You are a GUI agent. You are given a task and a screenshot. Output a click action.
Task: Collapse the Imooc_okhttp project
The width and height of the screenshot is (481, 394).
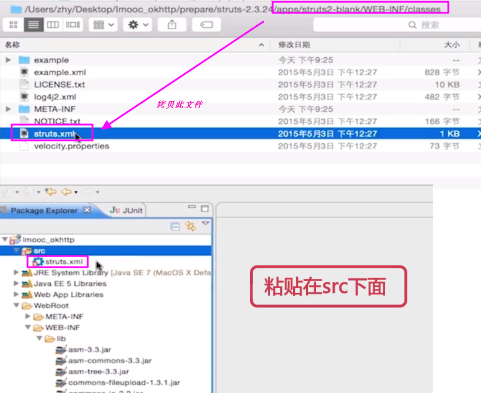5,239
